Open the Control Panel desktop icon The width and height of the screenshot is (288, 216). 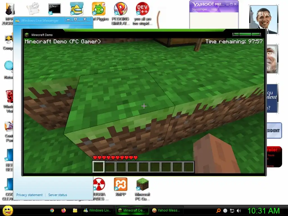pyautogui.click(x=9, y=126)
